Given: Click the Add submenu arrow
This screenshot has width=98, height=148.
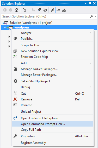Looking at the screenshot, I should point(90,63).
